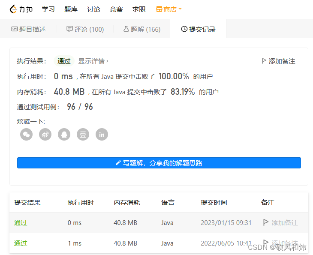Click the 备注 column header
313x255 pixels.
(x=268, y=203)
